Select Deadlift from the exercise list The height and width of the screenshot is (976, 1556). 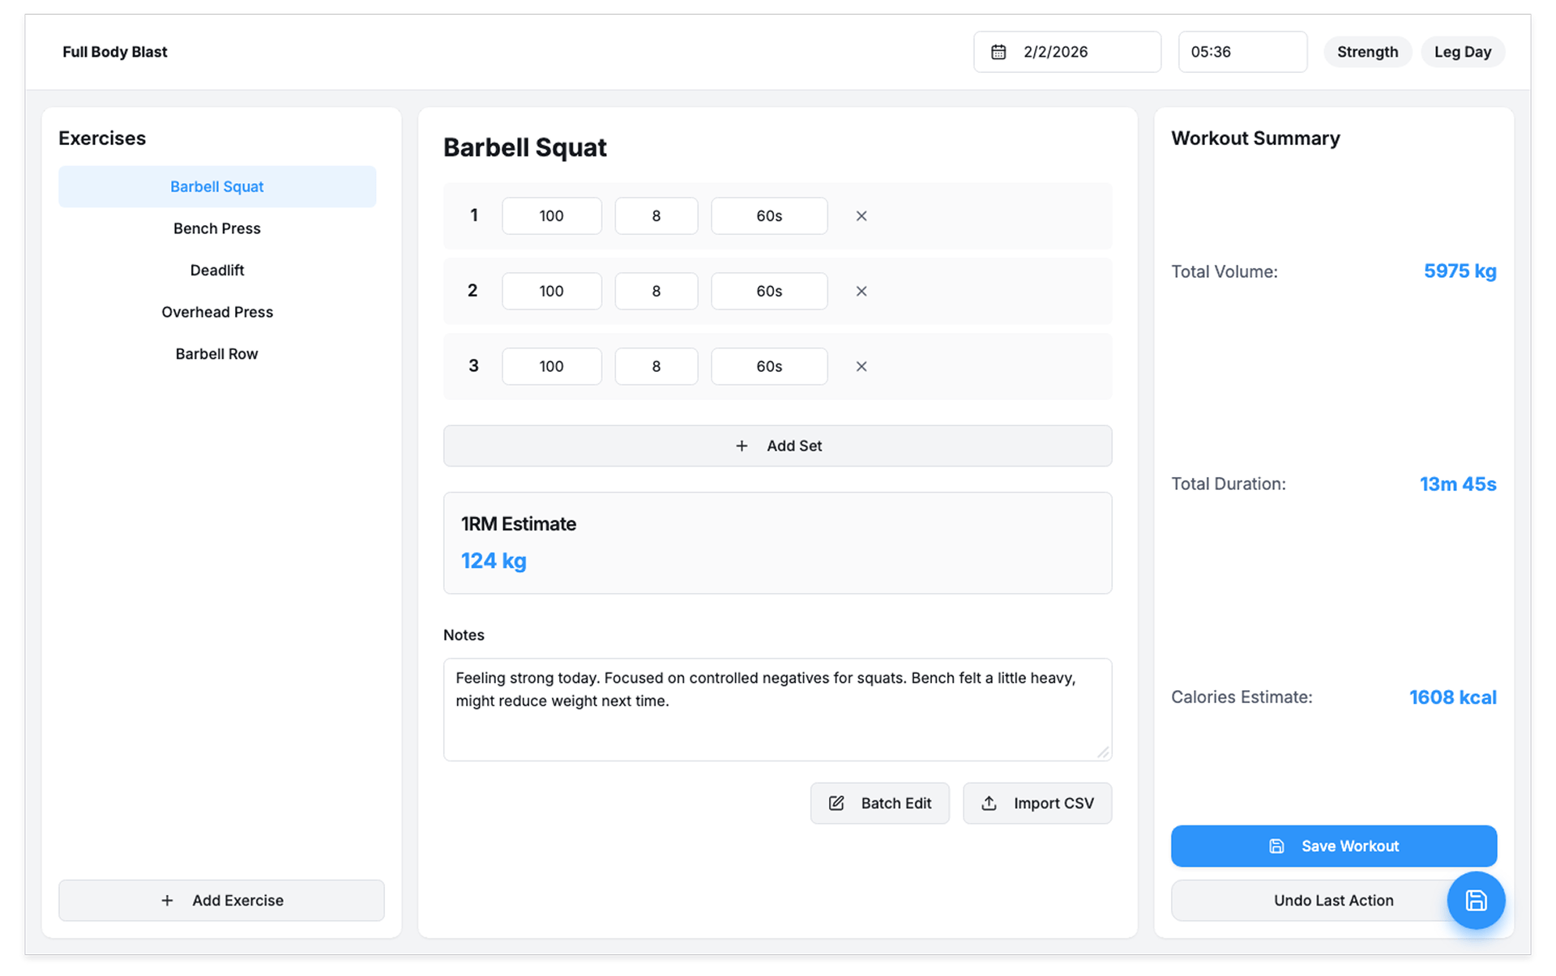click(x=217, y=271)
